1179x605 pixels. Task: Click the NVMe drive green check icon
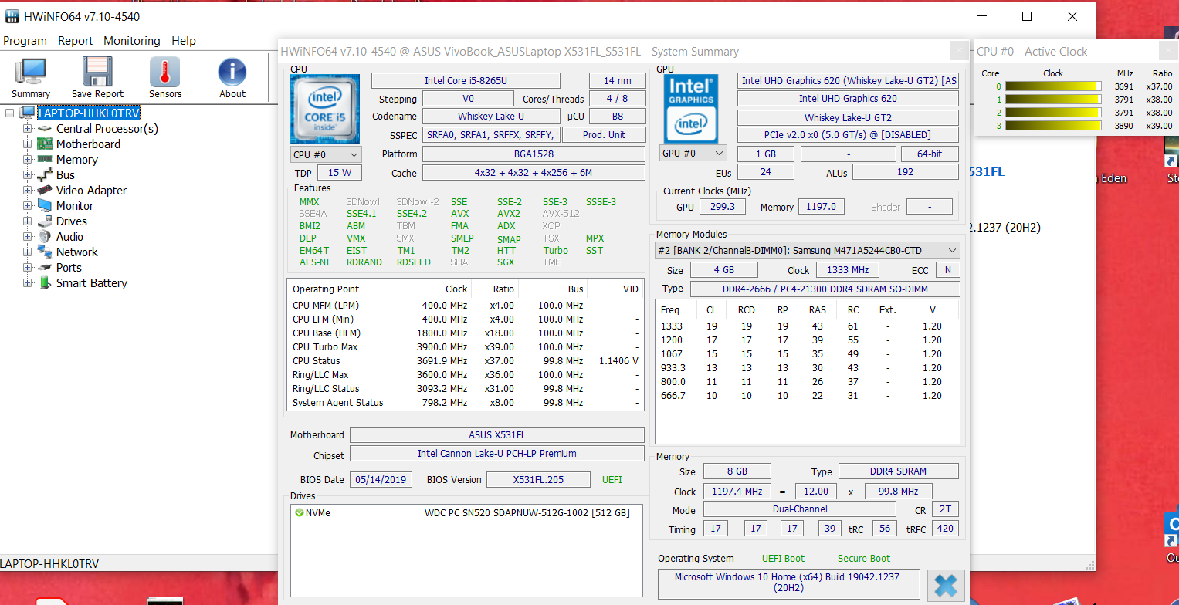[x=300, y=512]
